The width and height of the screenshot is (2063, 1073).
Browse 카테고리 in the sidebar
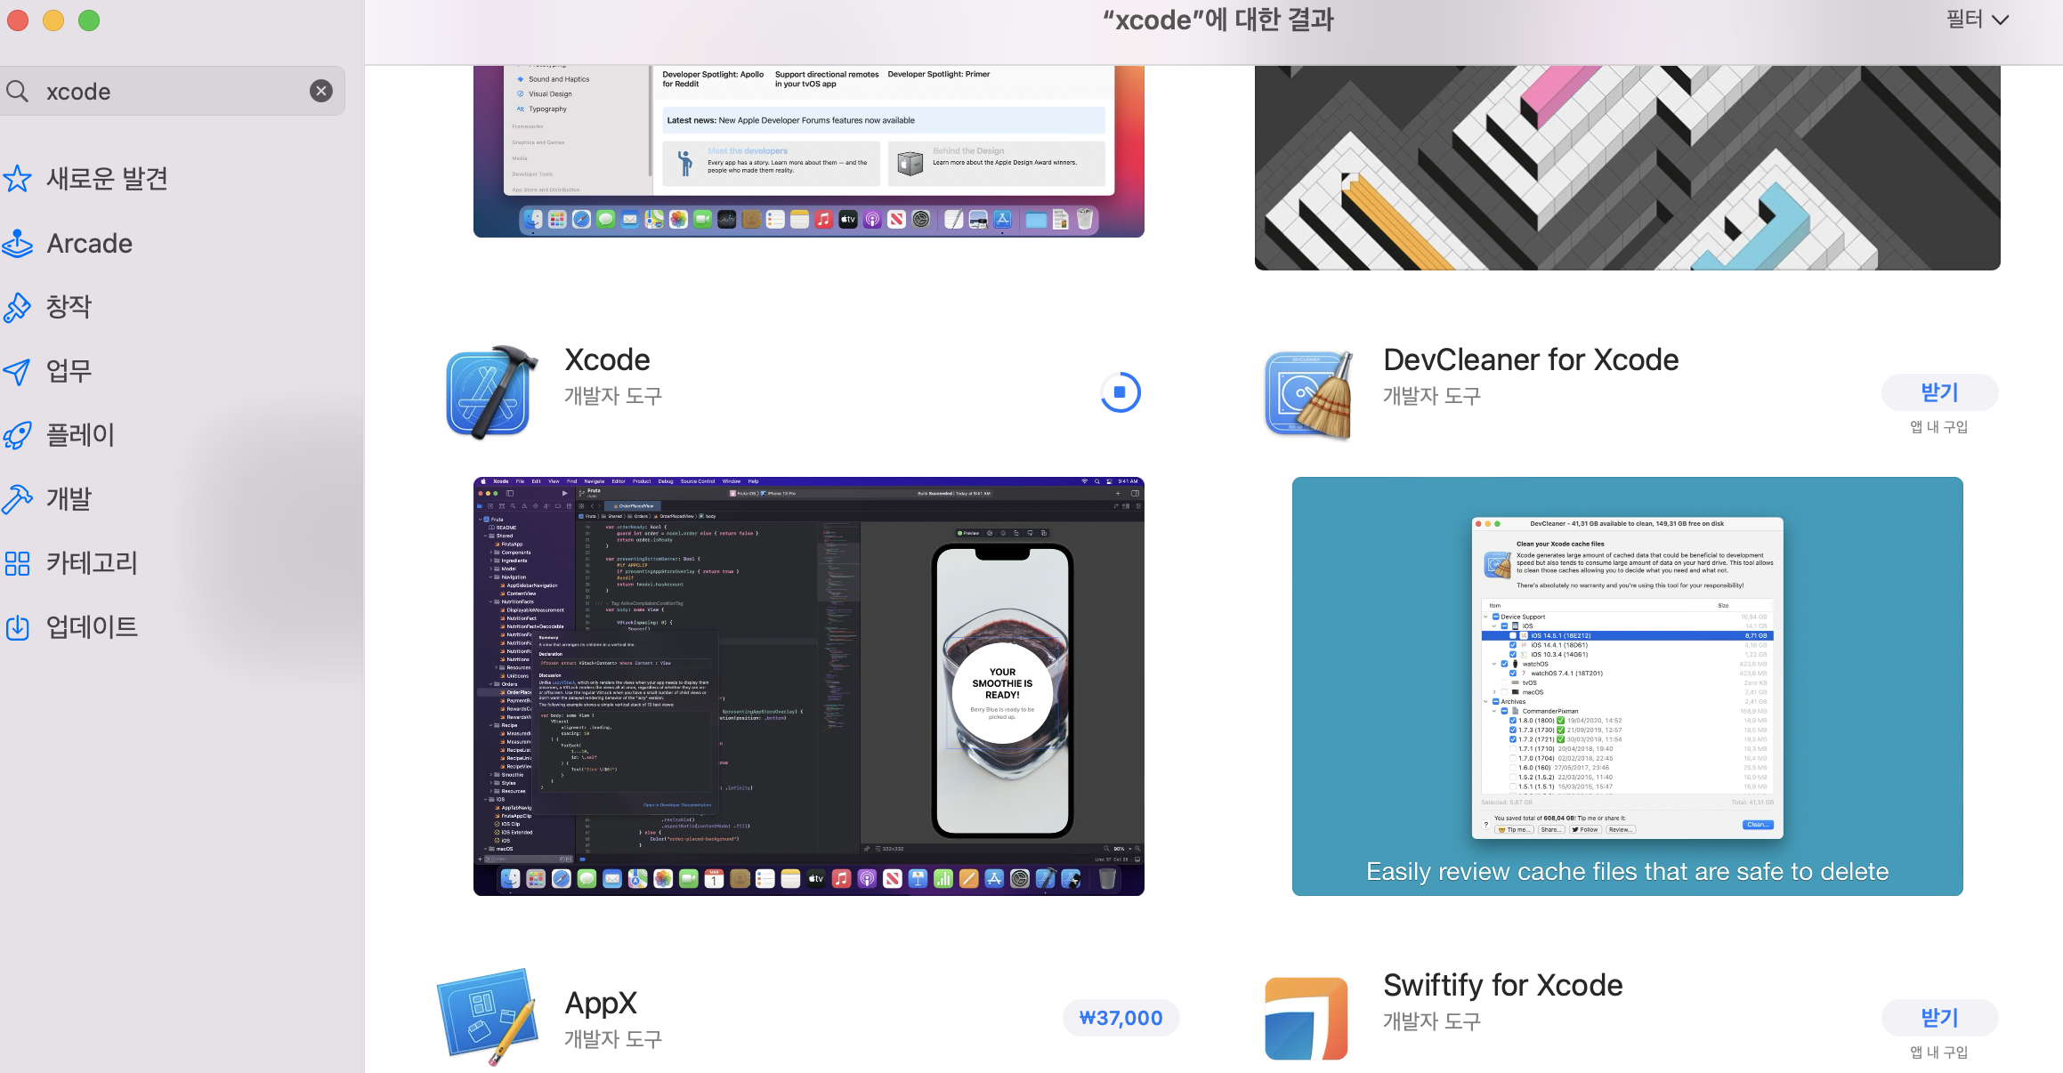(x=92, y=563)
